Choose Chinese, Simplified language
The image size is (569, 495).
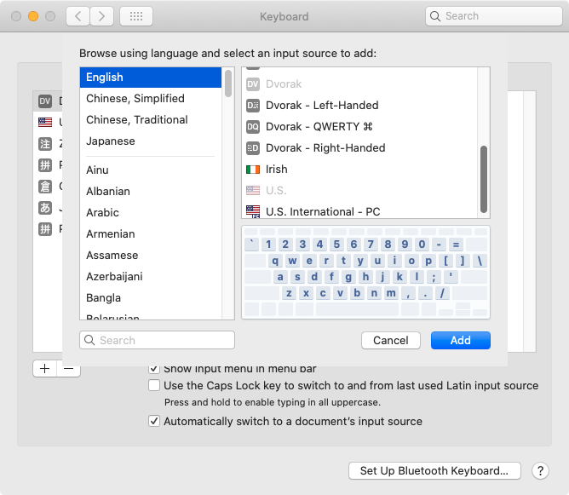(135, 99)
